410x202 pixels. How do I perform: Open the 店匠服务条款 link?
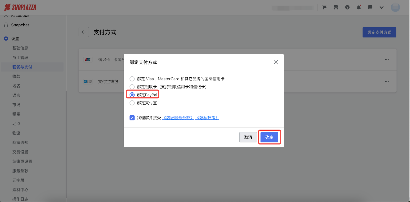pos(178,118)
